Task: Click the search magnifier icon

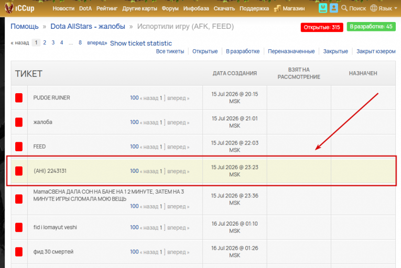Action: click(x=344, y=8)
